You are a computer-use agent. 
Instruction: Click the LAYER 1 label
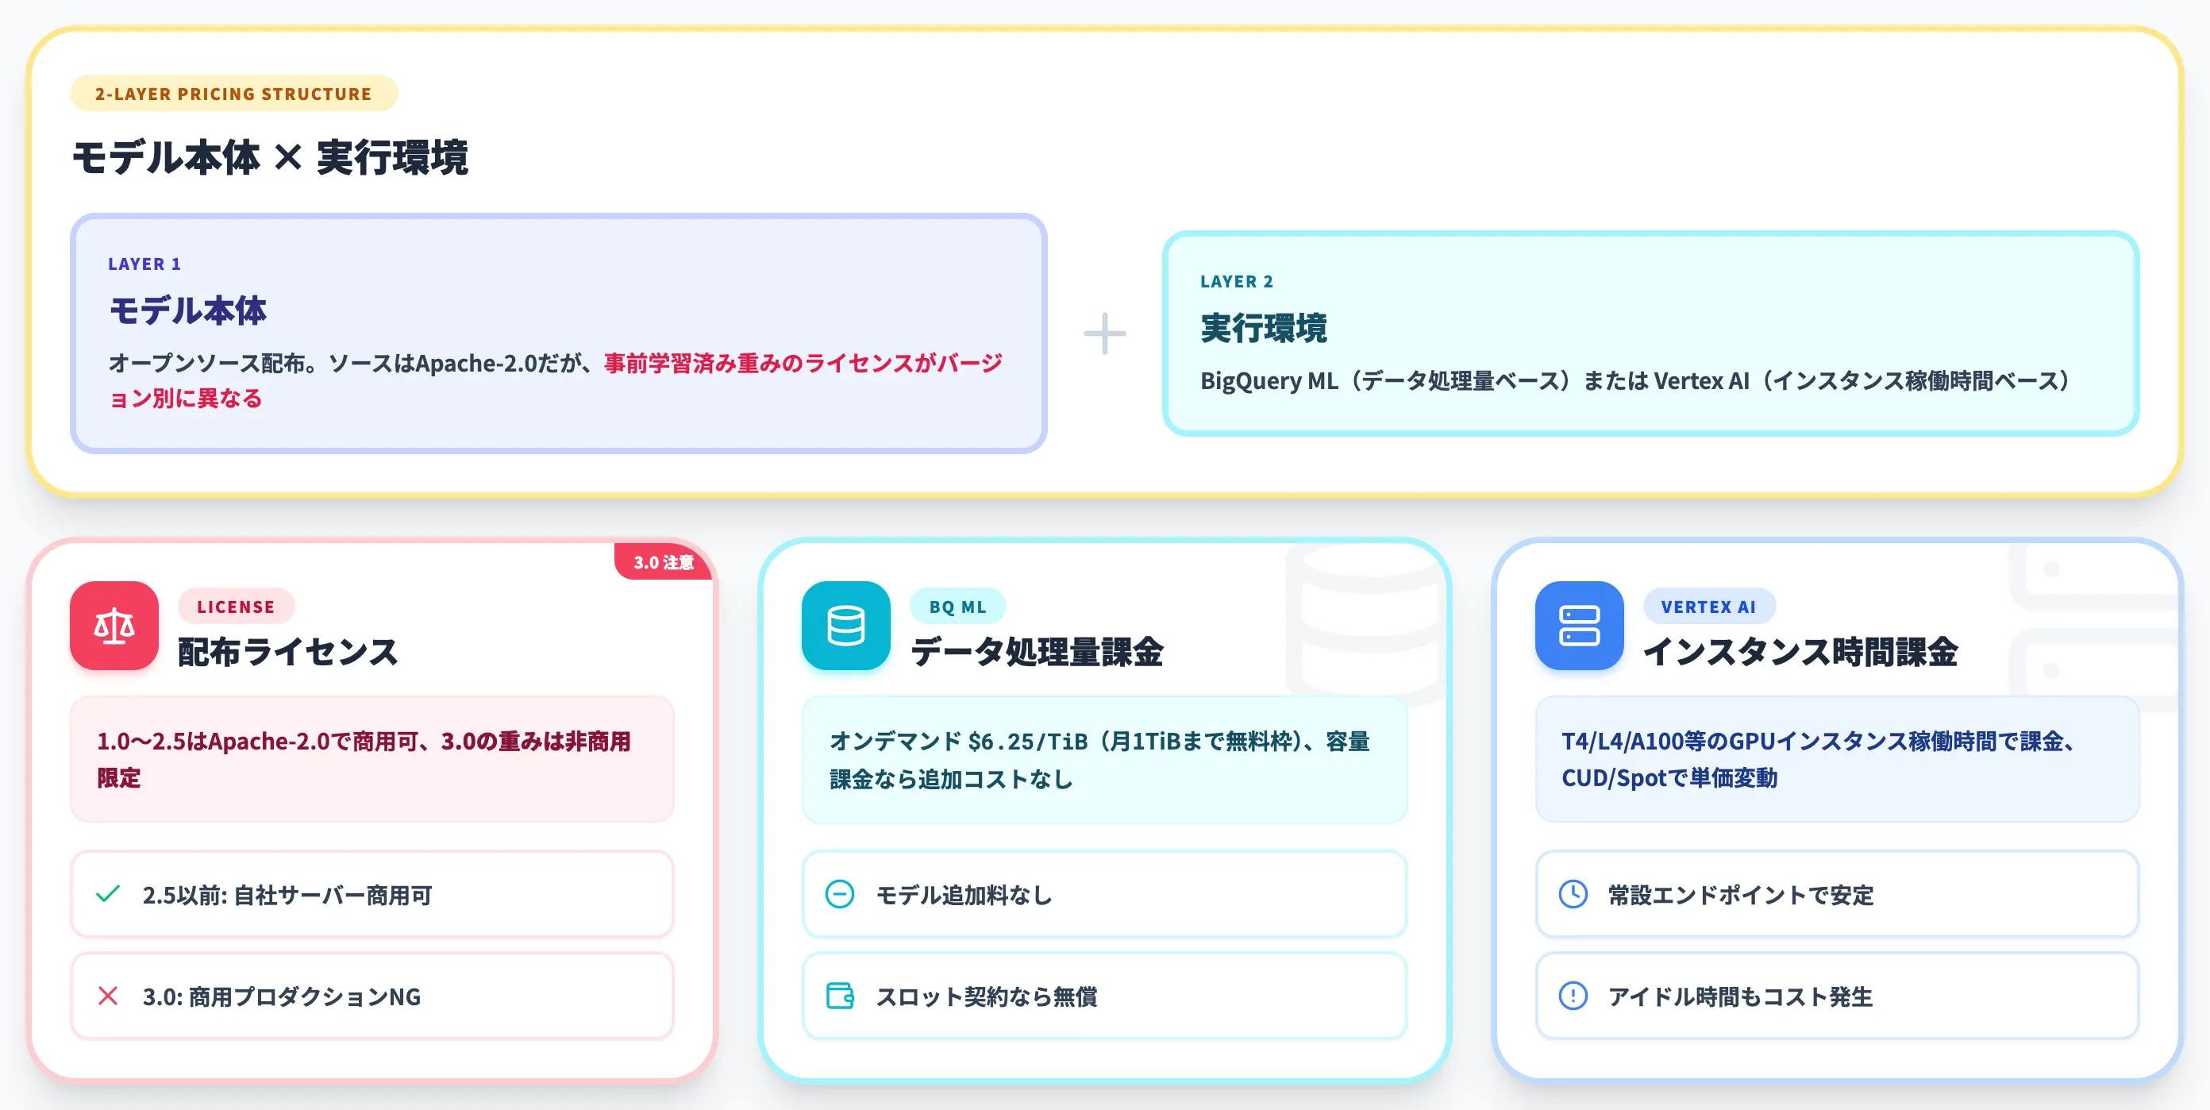[x=144, y=264]
